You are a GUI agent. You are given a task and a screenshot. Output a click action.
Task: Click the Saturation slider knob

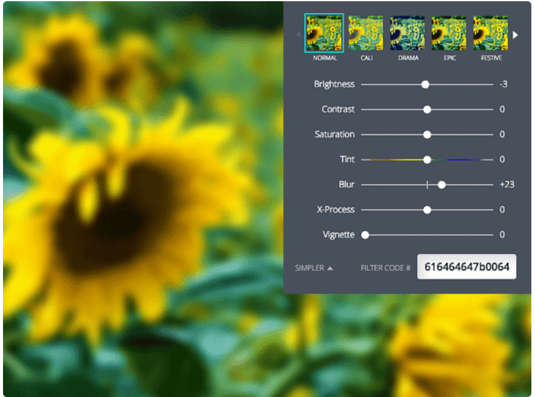tap(427, 135)
